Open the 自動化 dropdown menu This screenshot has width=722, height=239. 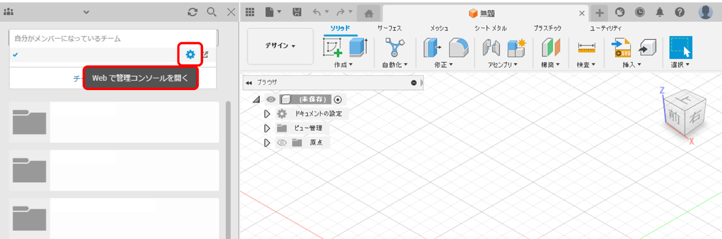(395, 65)
